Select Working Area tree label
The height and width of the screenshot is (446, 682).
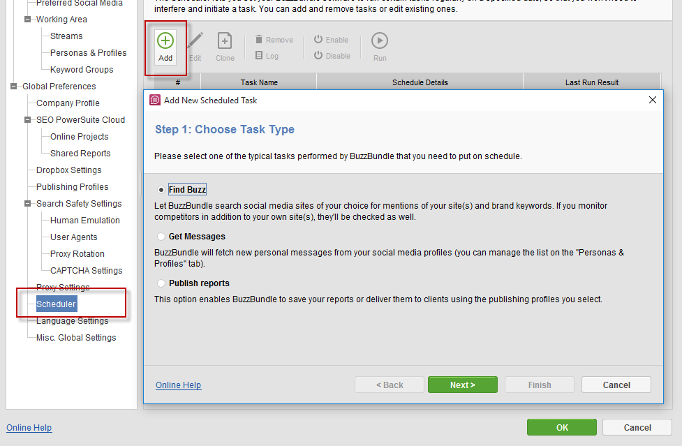61,20
